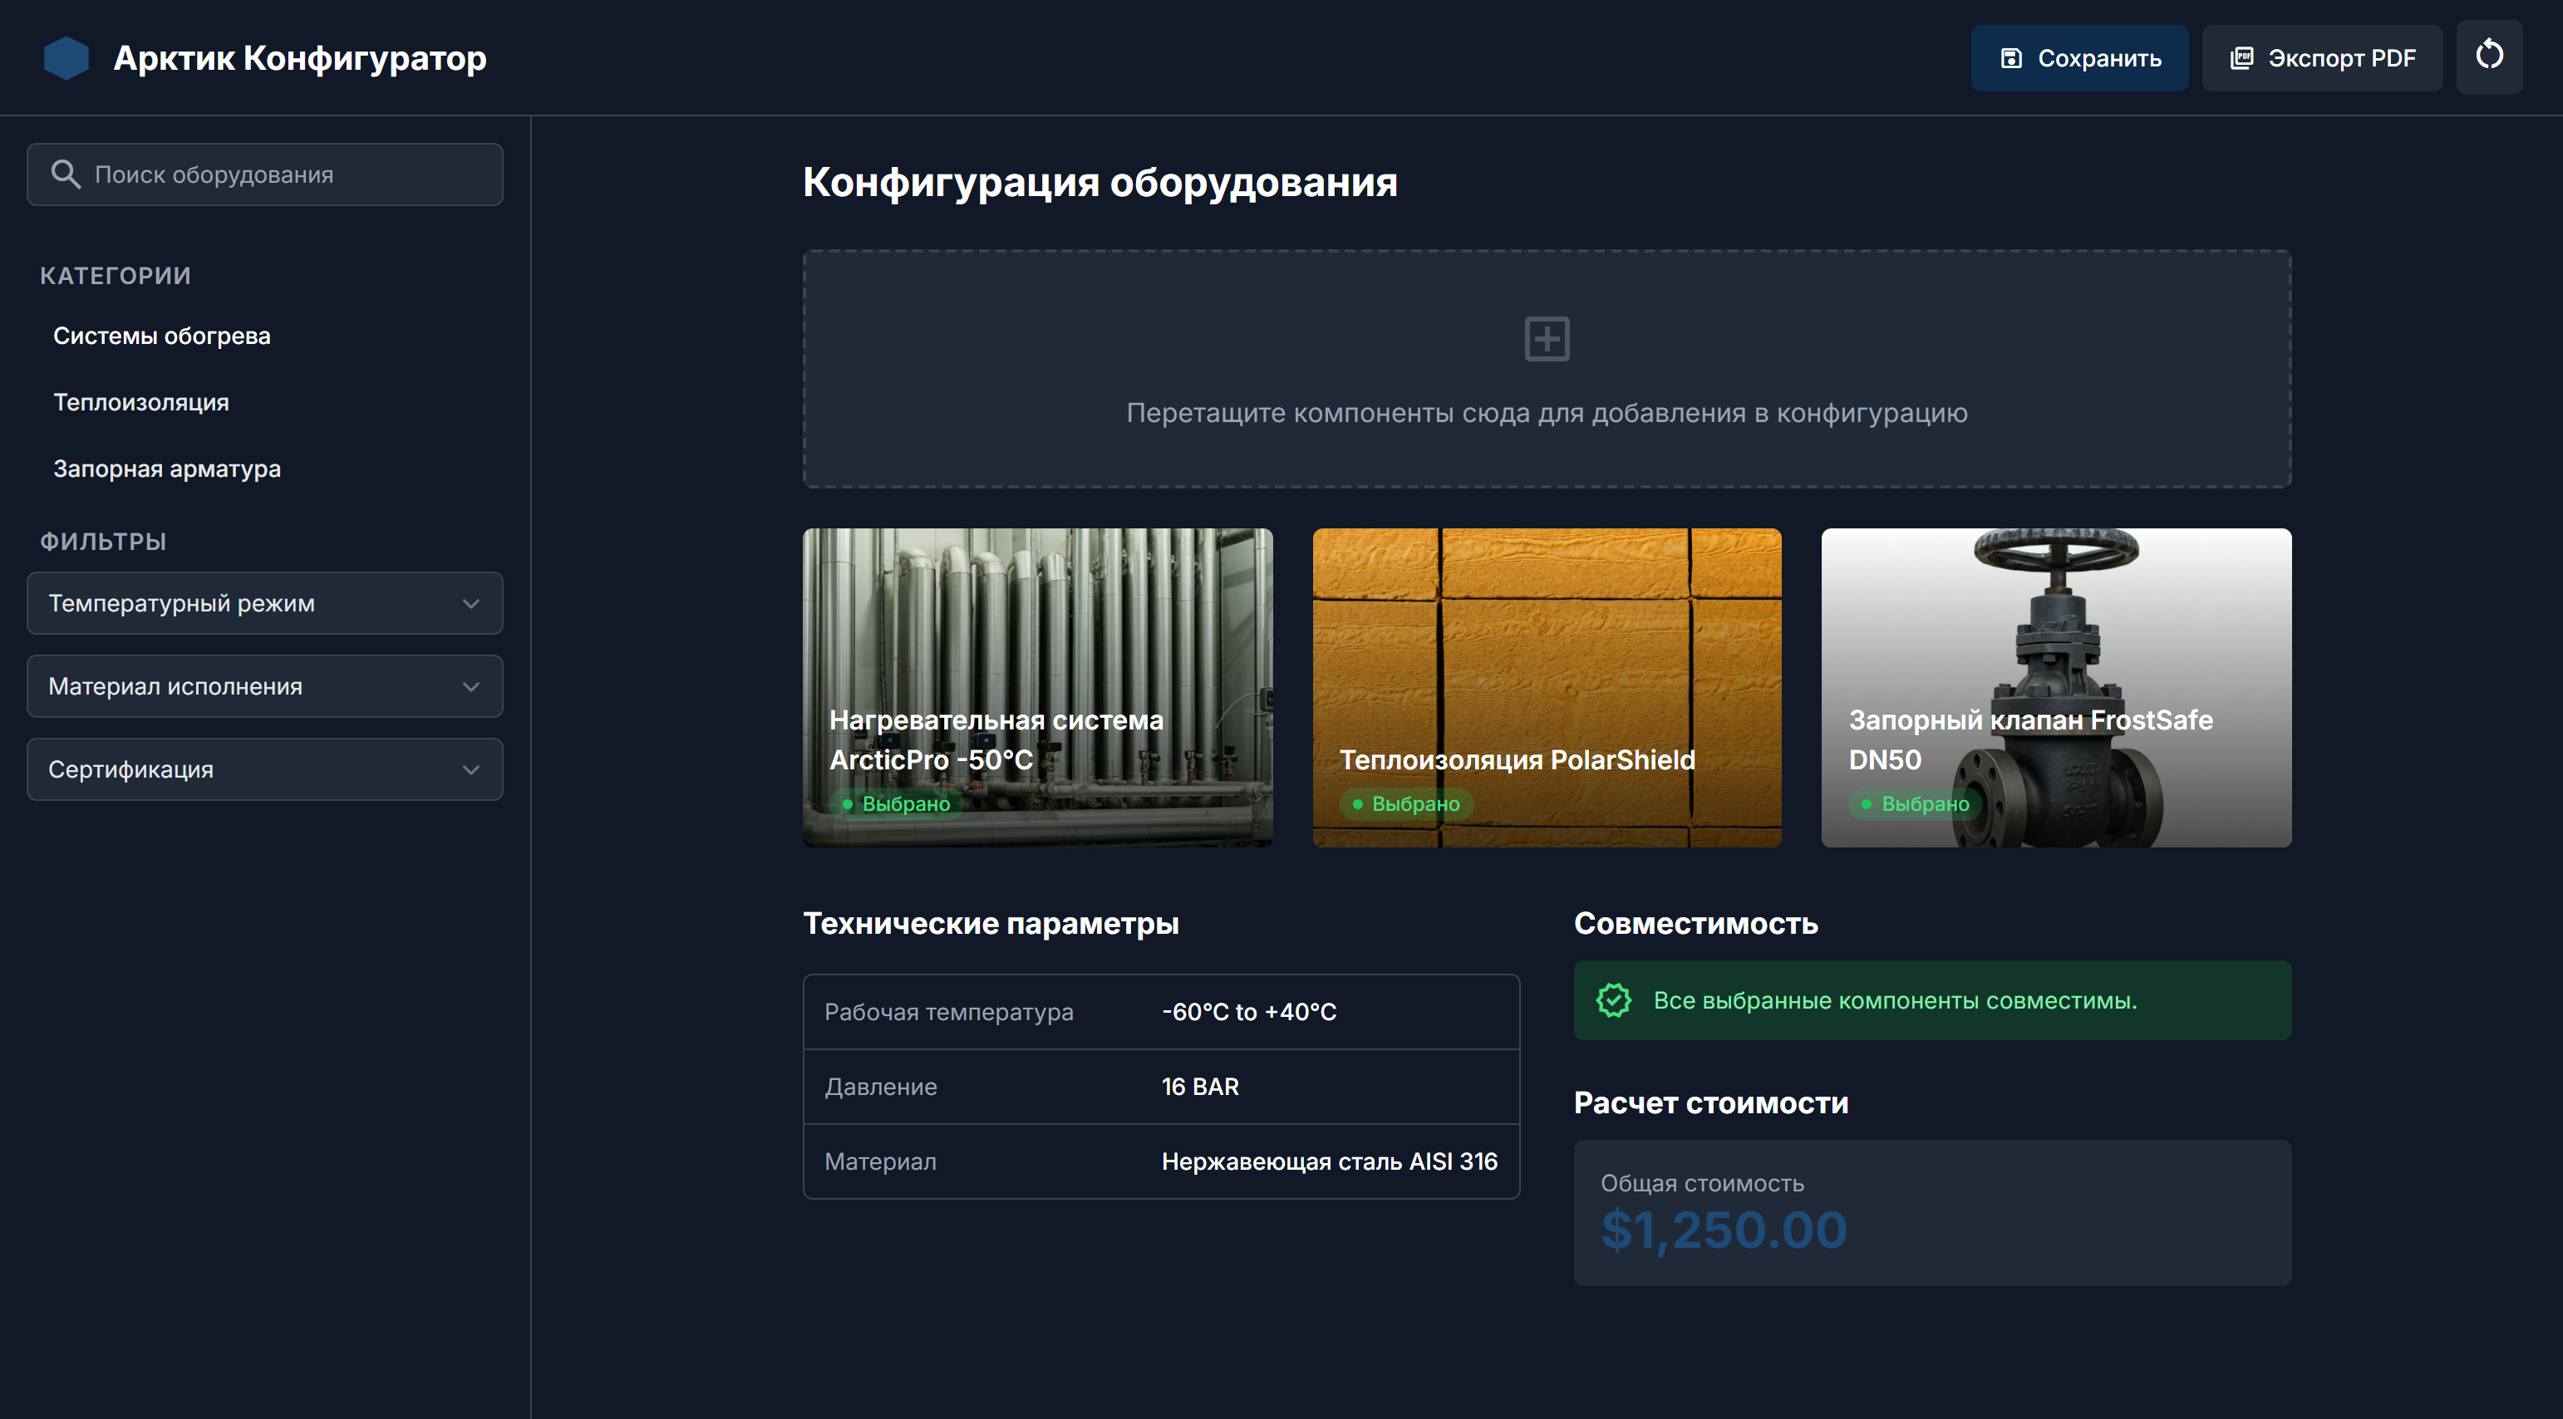
Task: Click the magnifier search icon
Action: tap(65, 174)
